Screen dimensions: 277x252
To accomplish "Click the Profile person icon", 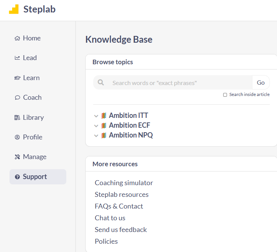I will [x=17, y=137].
